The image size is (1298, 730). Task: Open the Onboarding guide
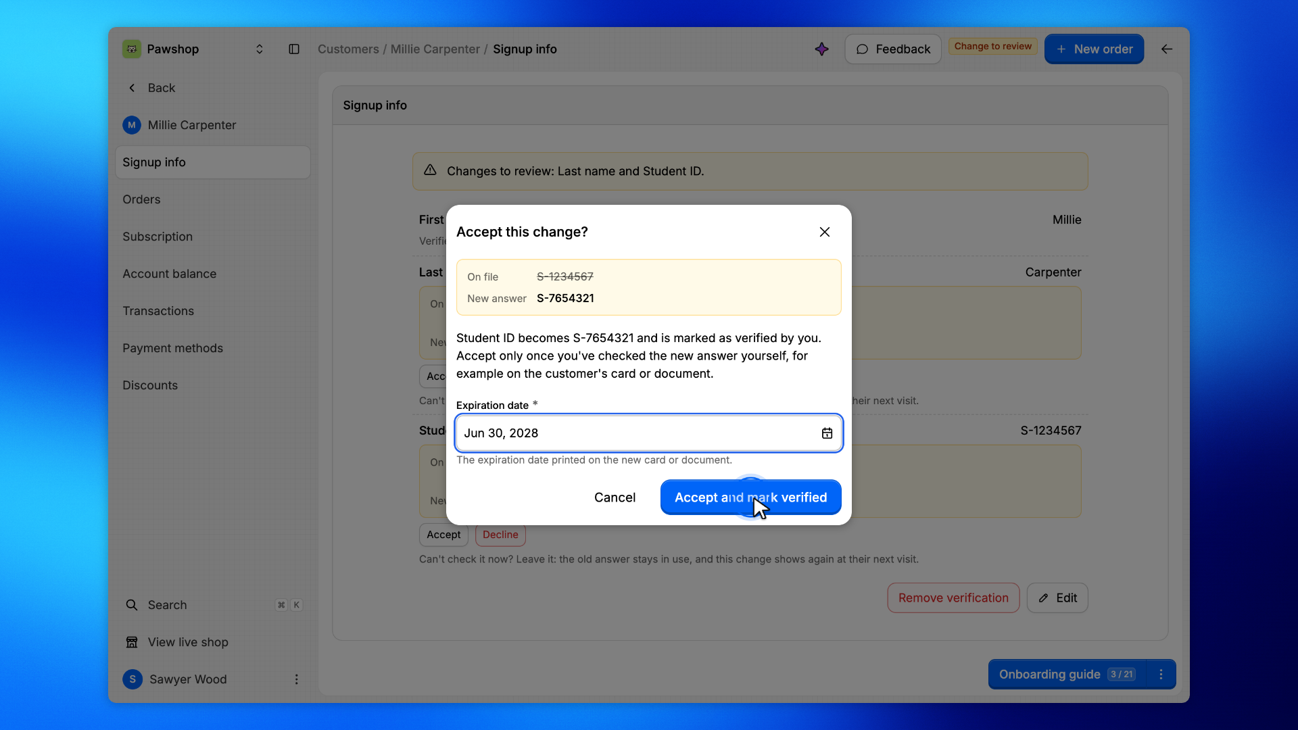[x=1067, y=675]
